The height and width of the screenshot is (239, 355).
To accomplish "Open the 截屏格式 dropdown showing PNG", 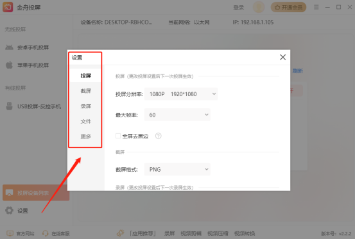I will (x=177, y=169).
